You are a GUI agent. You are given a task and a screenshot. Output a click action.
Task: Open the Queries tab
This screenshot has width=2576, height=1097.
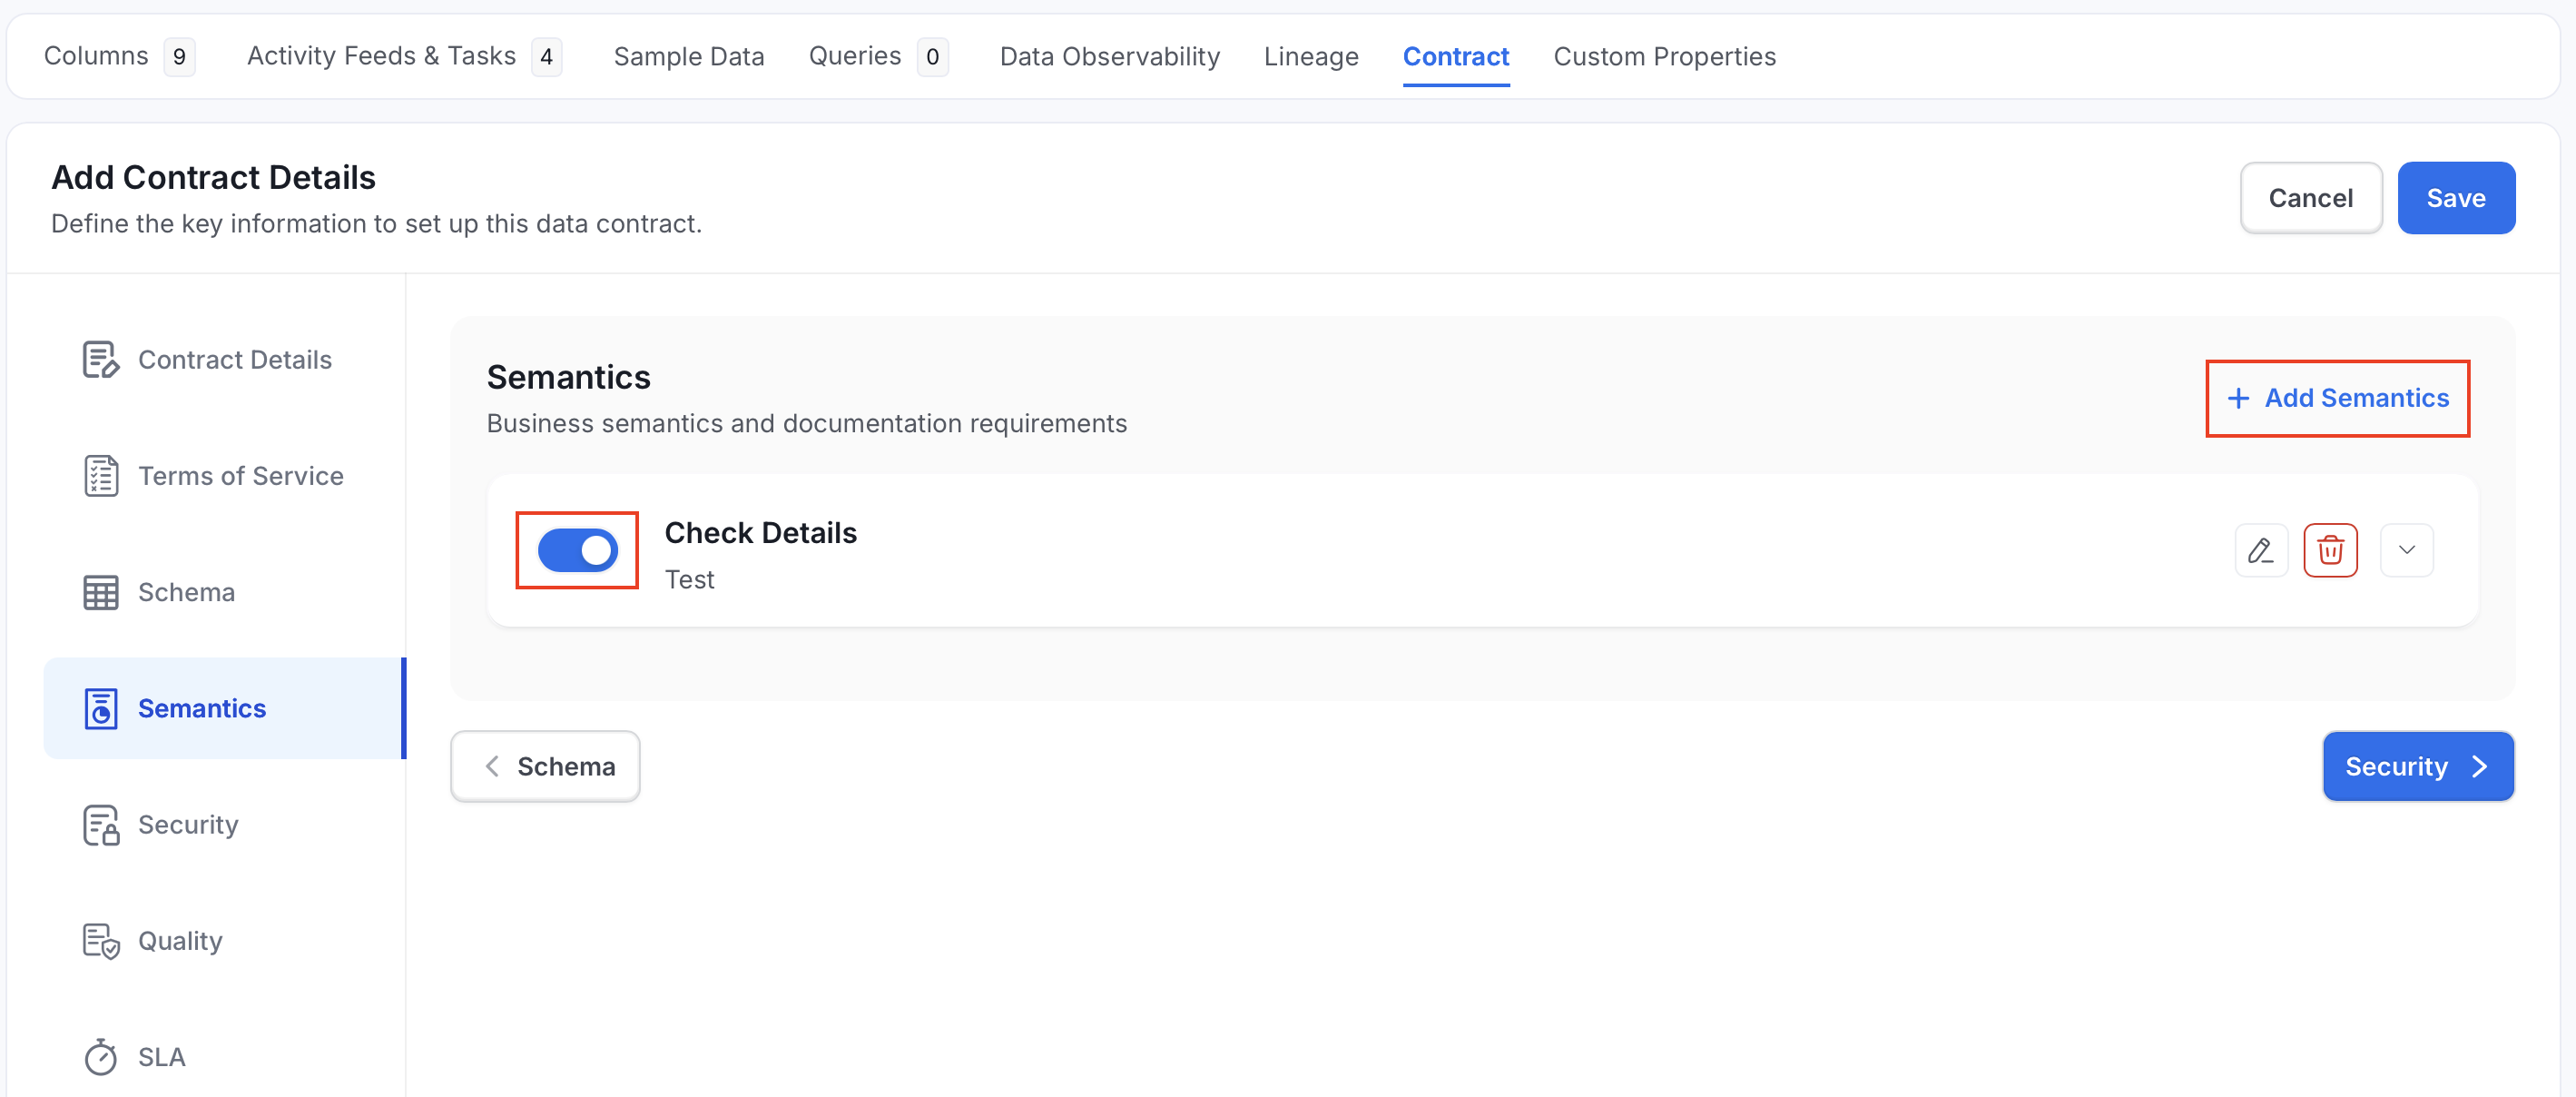coord(878,56)
